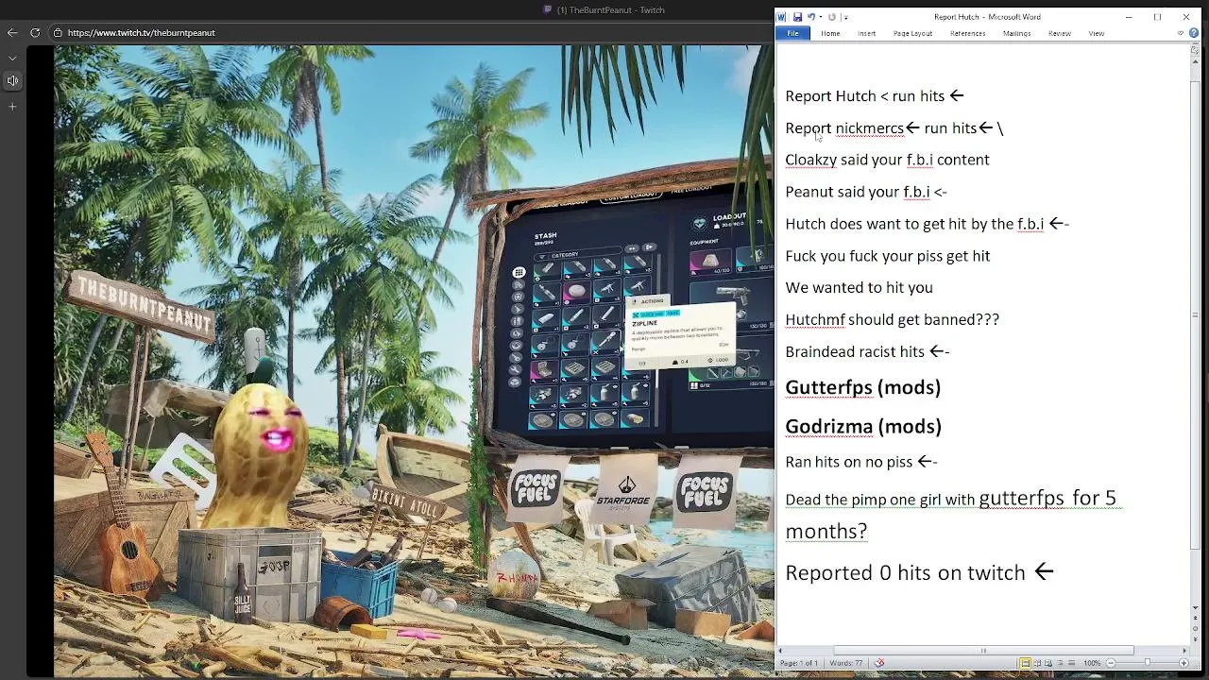The image size is (1209, 680).
Task: Expand the collapsed Word ribbon
Action: (1181, 33)
